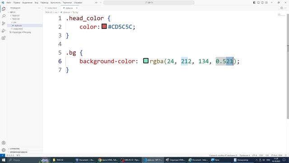Open the Переход menu
The height and width of the screenshot is (163, 289).
44,3
